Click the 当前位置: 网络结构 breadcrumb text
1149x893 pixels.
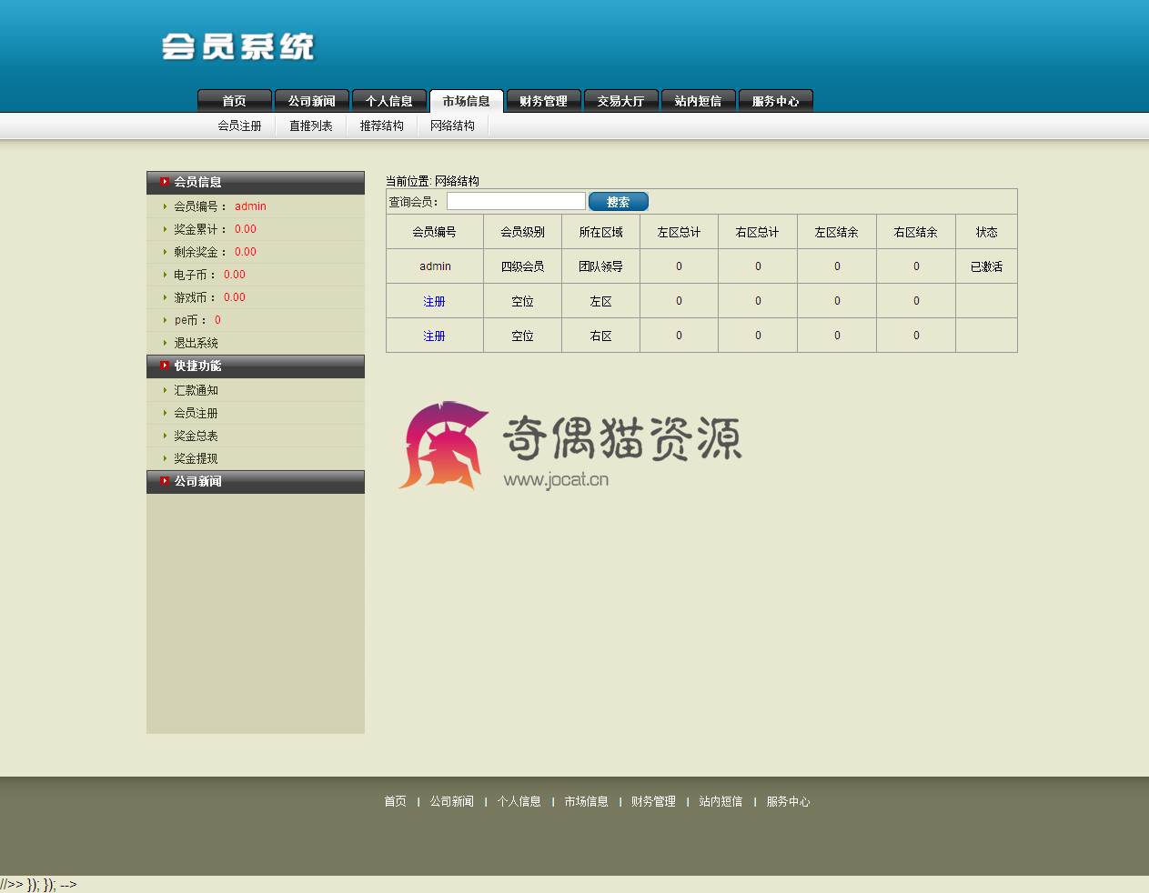(433, 181)
